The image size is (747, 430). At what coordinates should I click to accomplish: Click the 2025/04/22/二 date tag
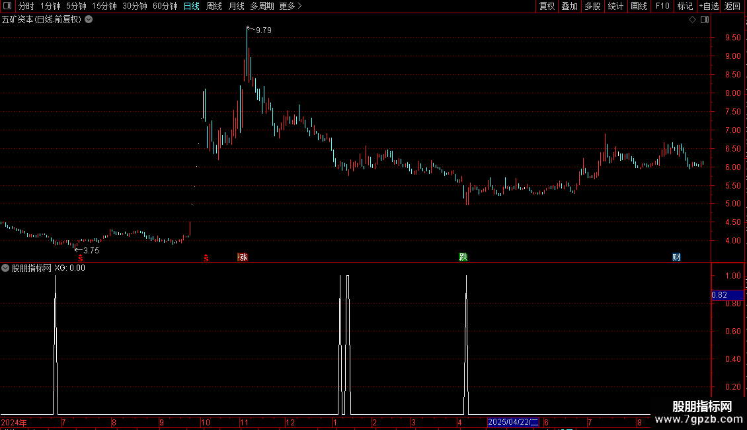click(x=513, y=422)
